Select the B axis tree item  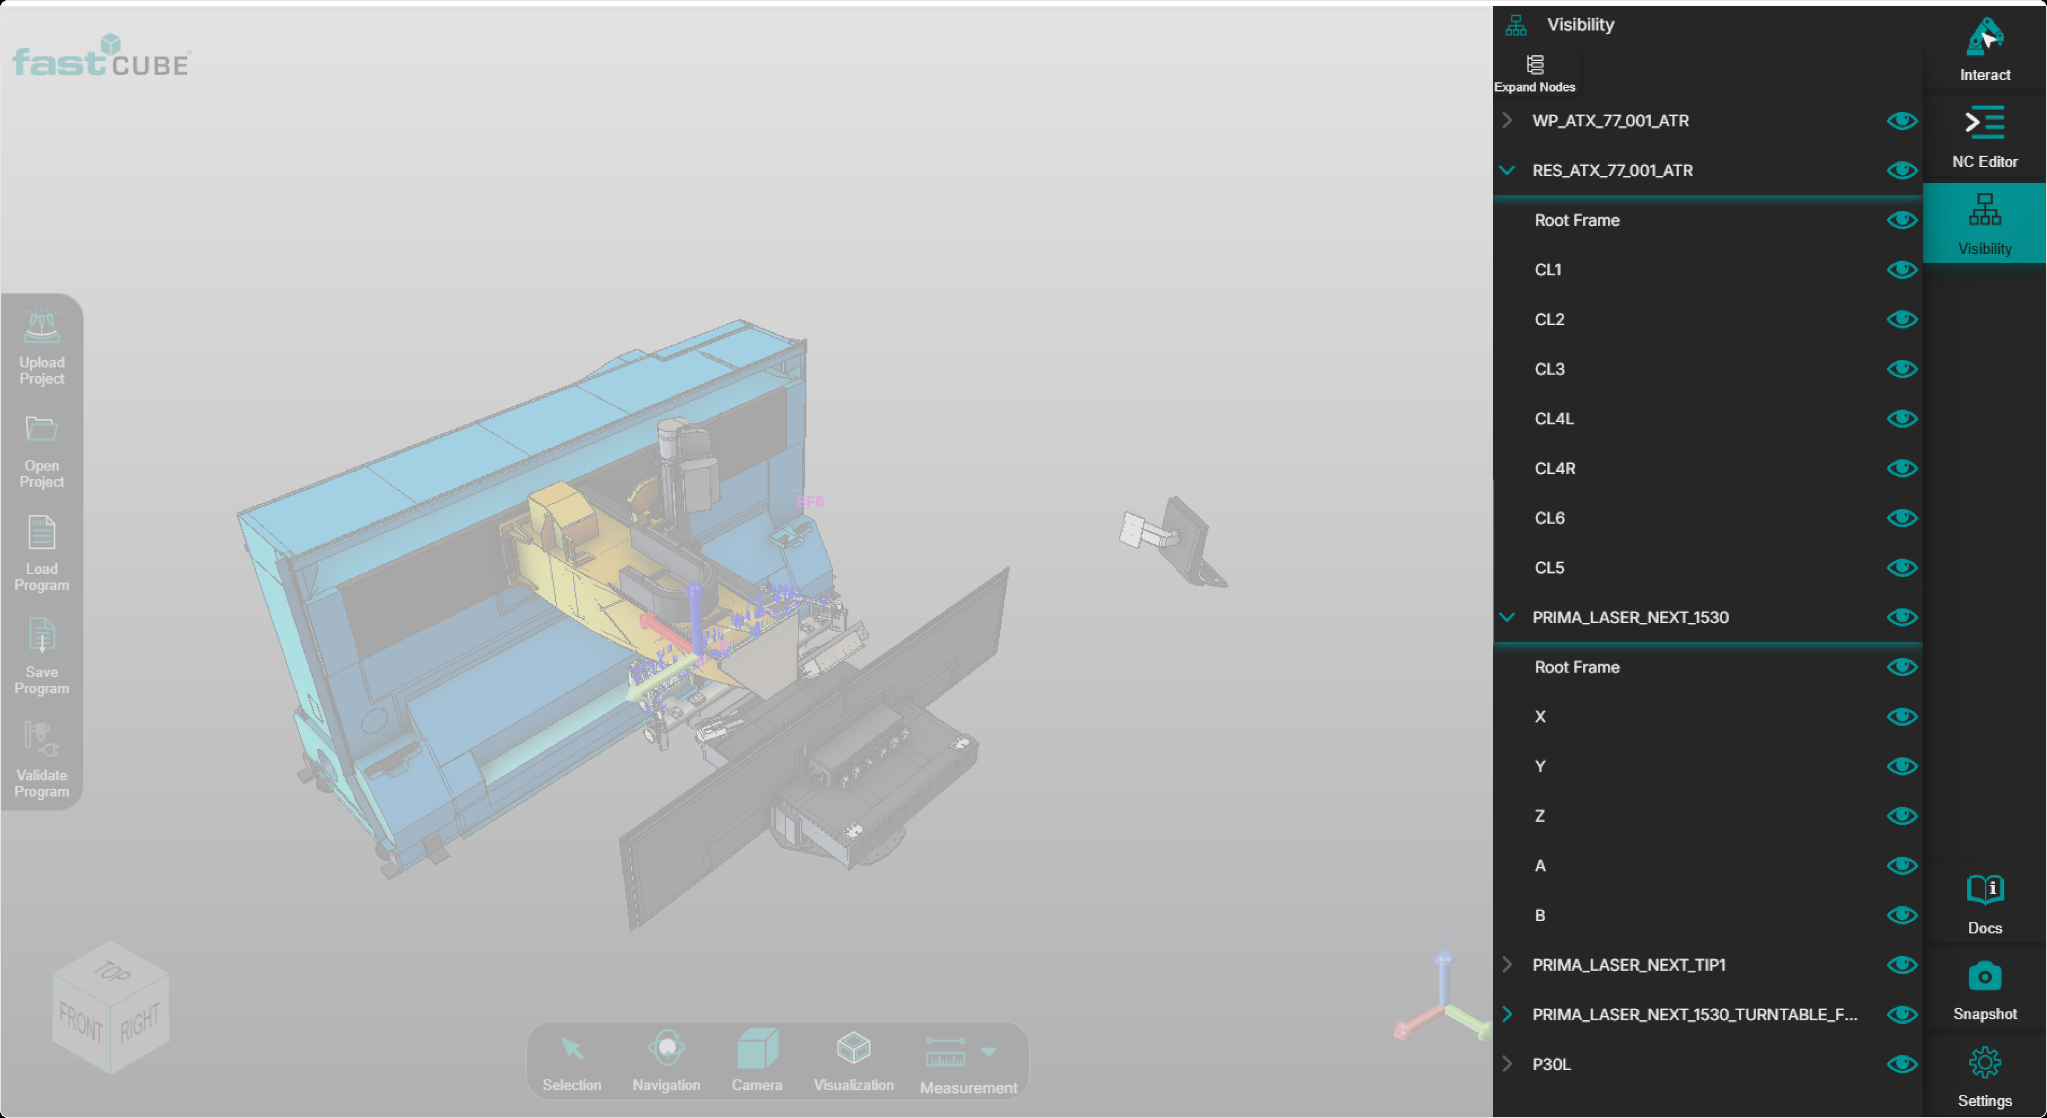pyautogui.click(x=1708, y=915)
